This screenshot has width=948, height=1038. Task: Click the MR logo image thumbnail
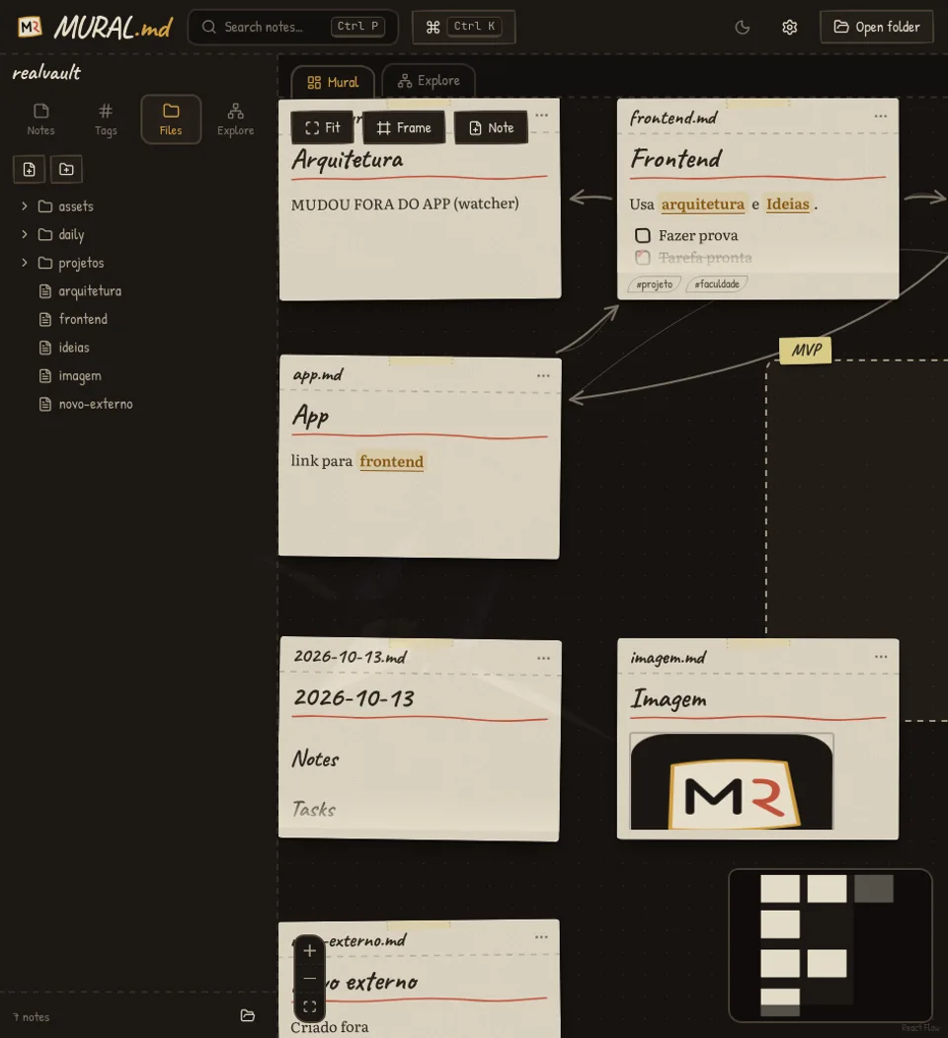[x=732, y=781]
